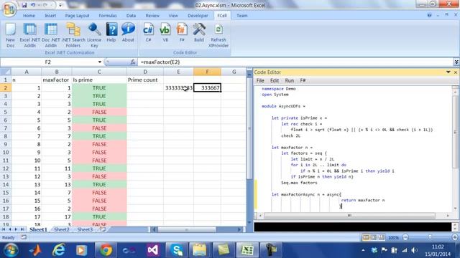Zoom in with the plus button
The height and width of the screenshot is (258, 460).
tap(455, 237)
